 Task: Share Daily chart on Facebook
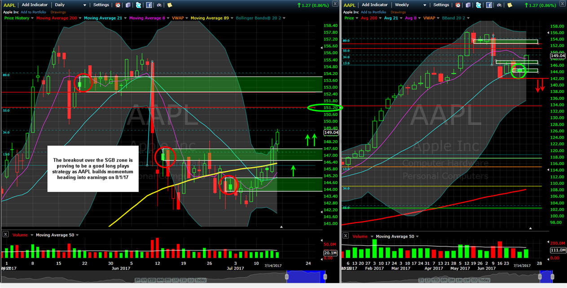coord(149,5)
